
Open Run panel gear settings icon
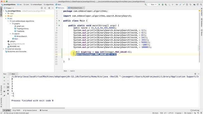(x=195, y=74)
